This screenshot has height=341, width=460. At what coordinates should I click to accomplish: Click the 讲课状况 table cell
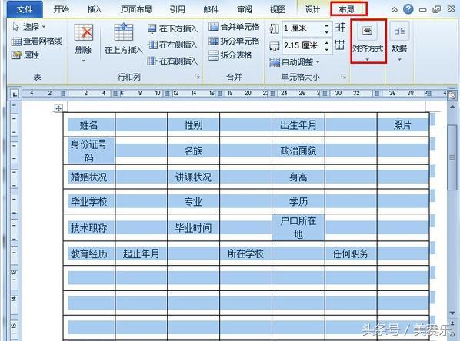193,177
